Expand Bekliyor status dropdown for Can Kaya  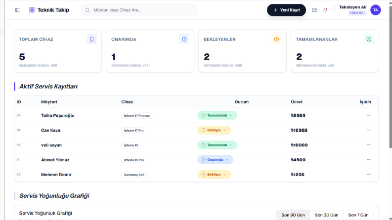pos(214,130)
